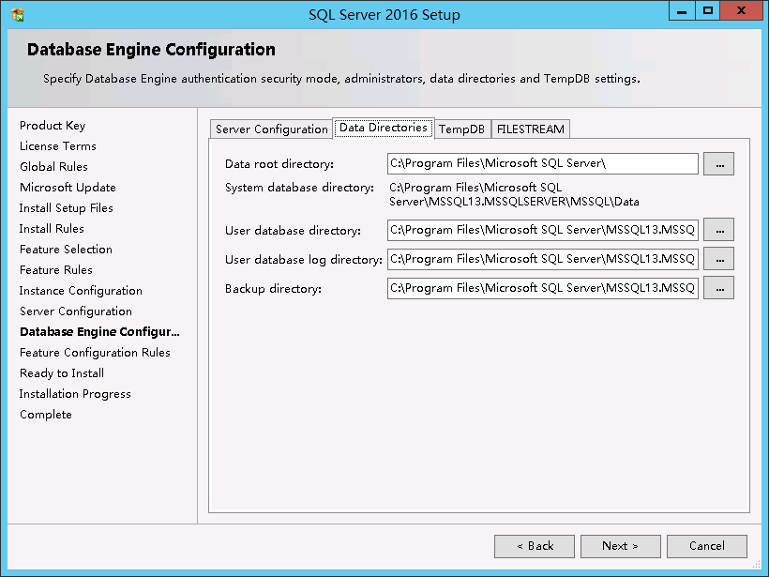Minimize the SQL Server 2016 Setup window

(682, 11)
